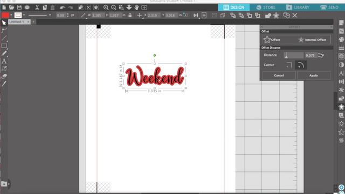Click the Distance 0.075 input field

tap(310, 55)
